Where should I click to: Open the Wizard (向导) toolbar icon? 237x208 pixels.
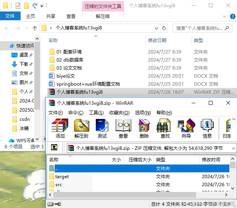pos(186,128)
